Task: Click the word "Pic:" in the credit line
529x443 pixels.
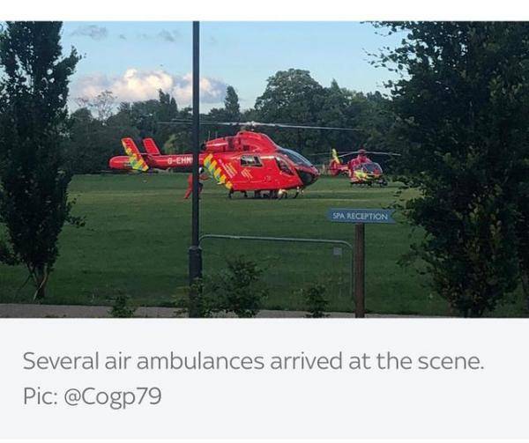Action: click(40, 396)
